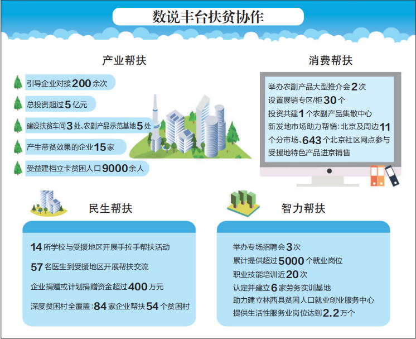The height and width of the screenshot is (339, 416).
Task: Click the tree icon beside 引导企业对接200余次
Action: (x=18, y=82)
